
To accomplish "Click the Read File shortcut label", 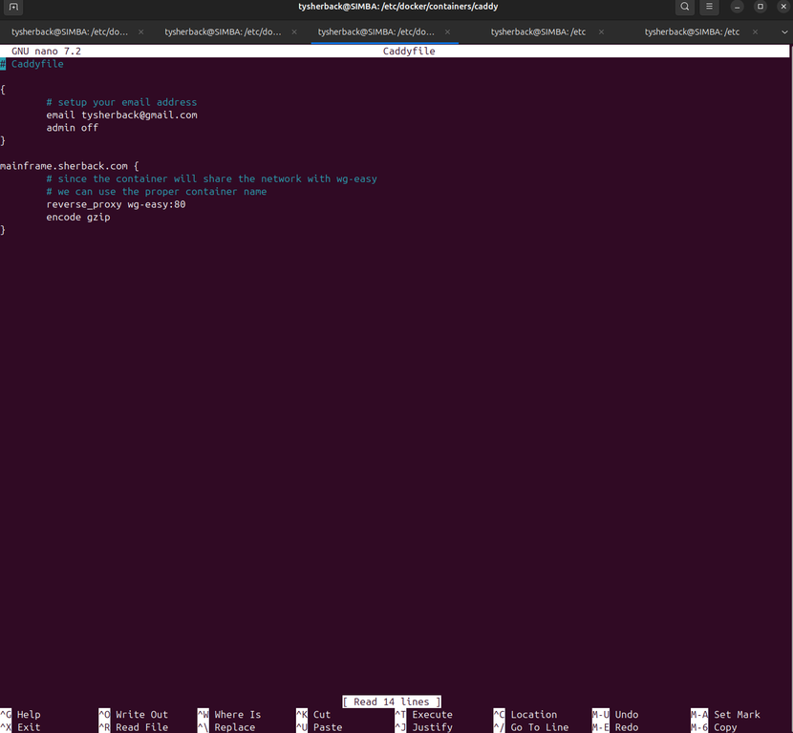I will 141,727.
